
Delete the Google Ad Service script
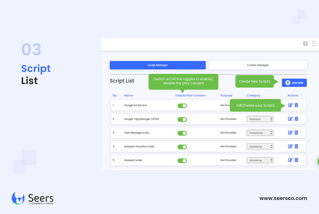point(296,105)
